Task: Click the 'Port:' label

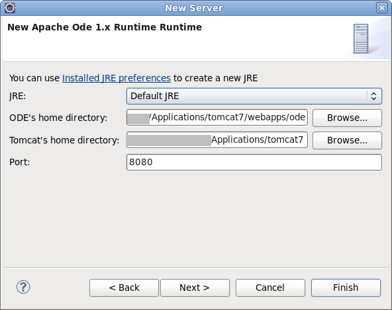Action: (x=19, y=162)
